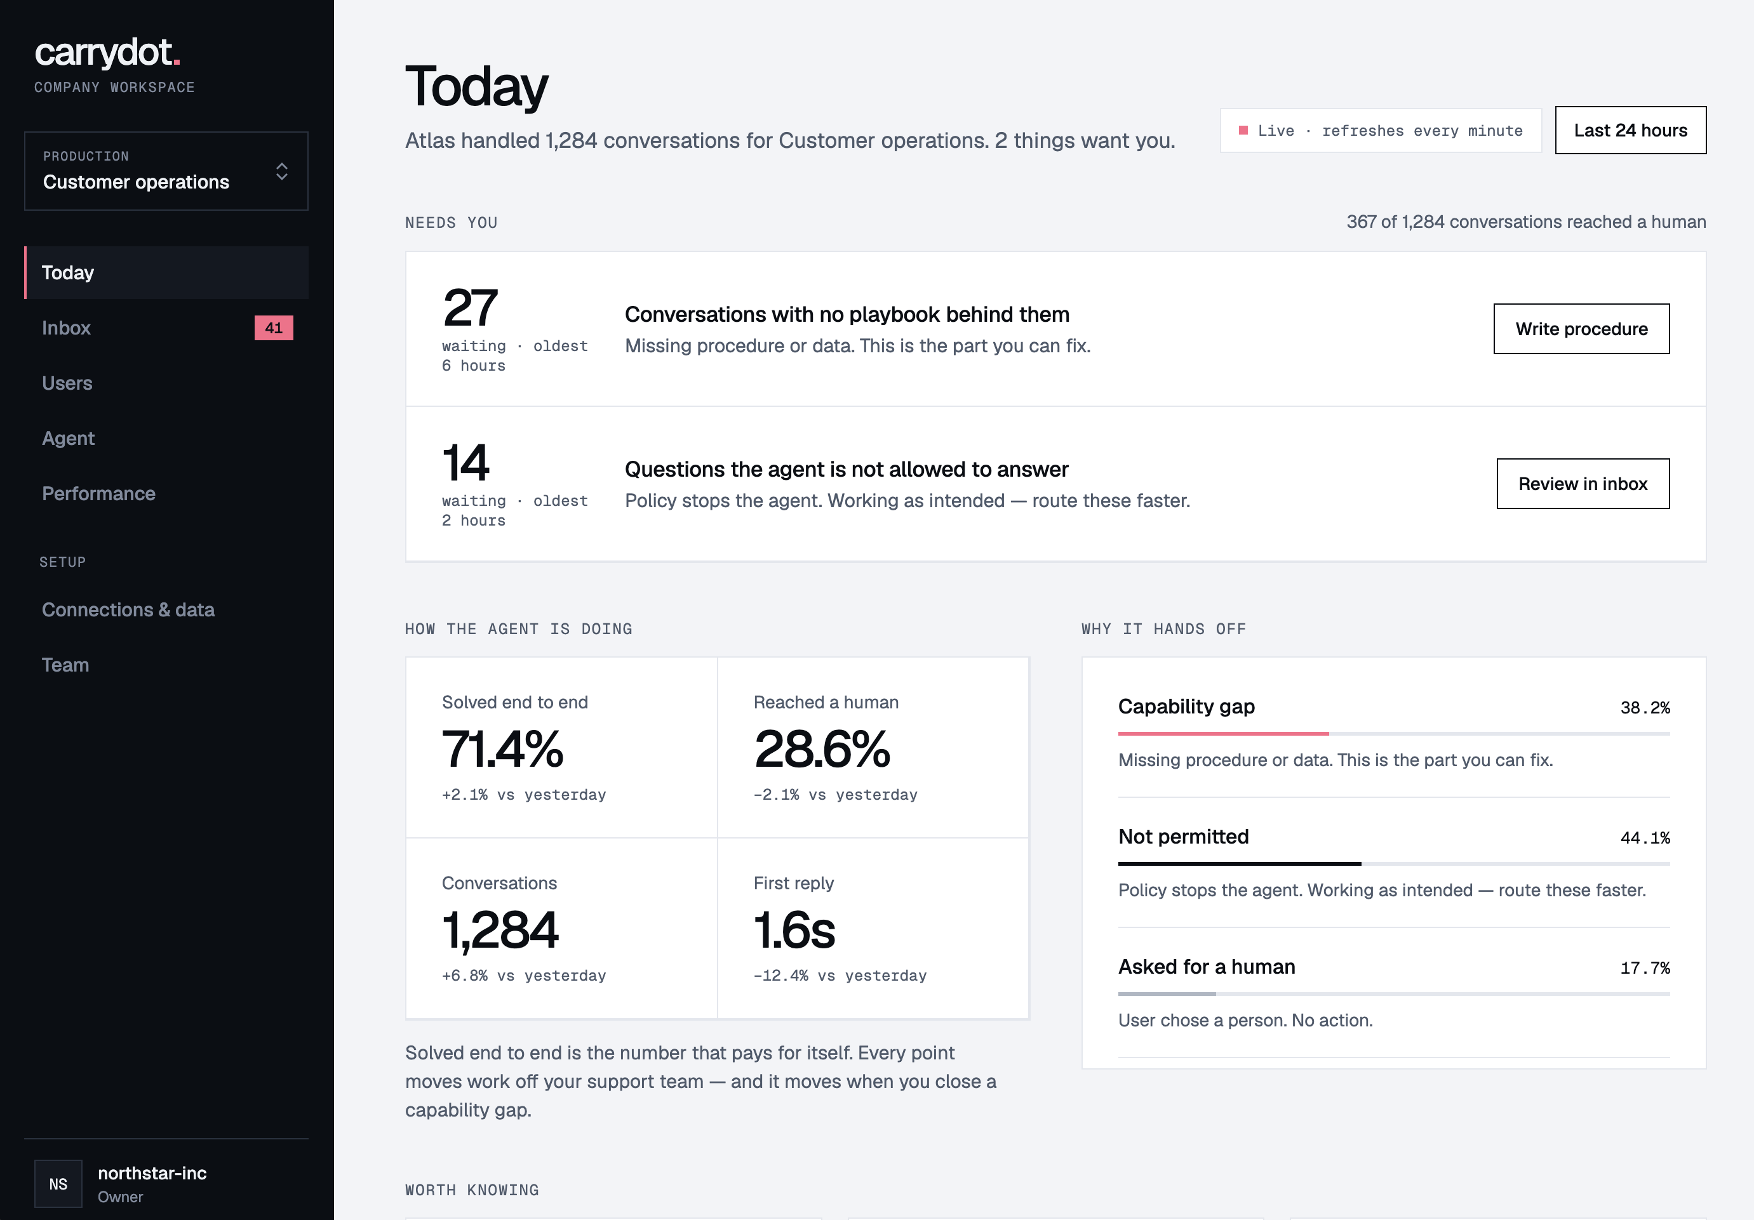This screenshot has width=1754, height=1220.
Task: Click the Solved end to end 71.4% card
Action: [561, 747]
